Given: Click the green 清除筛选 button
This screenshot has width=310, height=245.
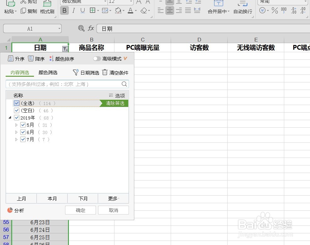Looking at the screenshot, I should pyautogui.click(x=115, y=103).
